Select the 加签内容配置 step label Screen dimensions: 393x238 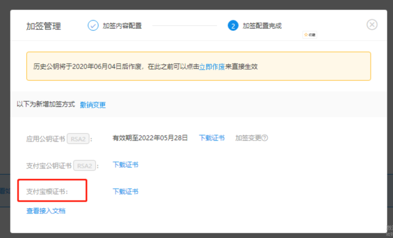click(122, 26)
